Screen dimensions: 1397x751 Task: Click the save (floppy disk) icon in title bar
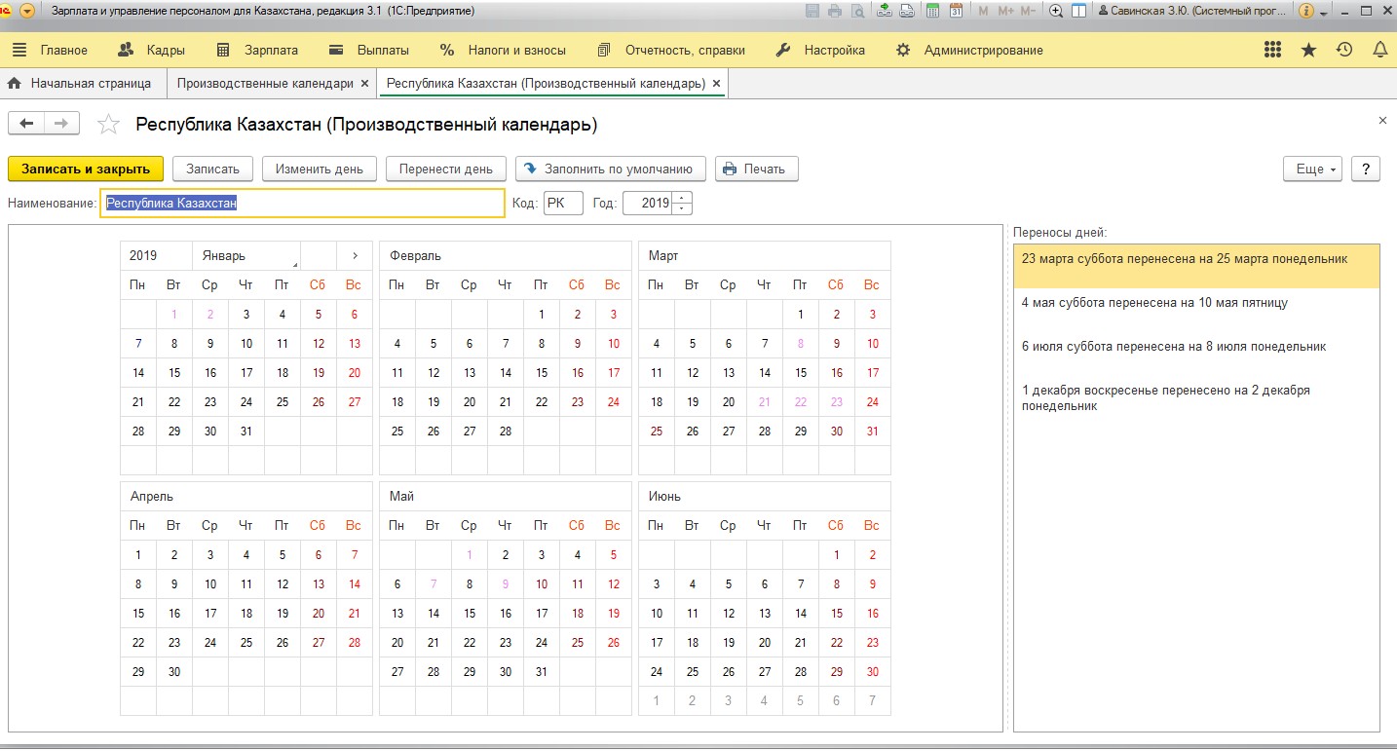(x=812, y=11)
